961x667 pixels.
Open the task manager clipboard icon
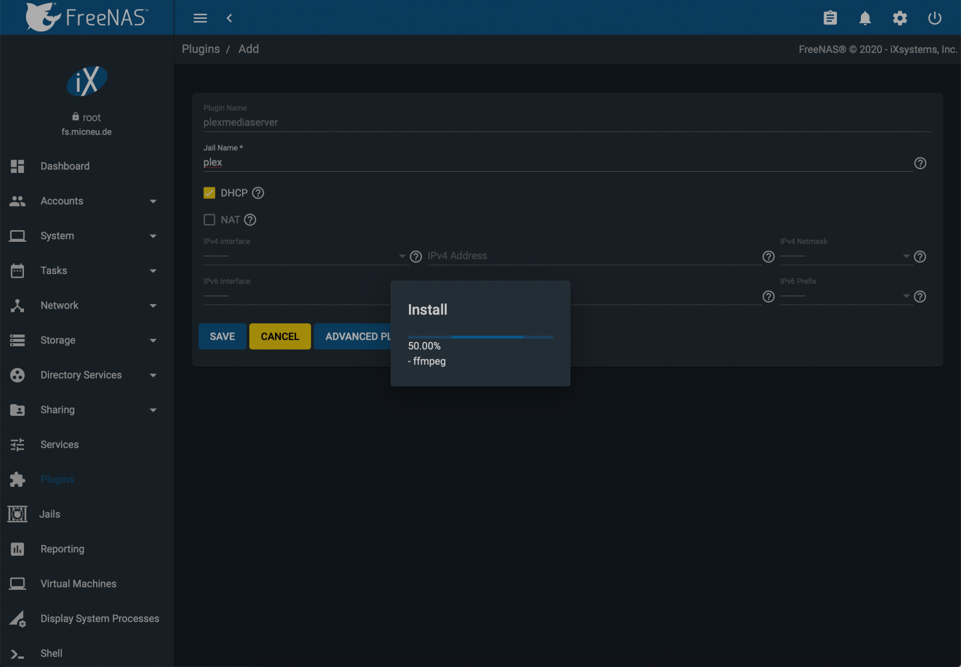830,18
